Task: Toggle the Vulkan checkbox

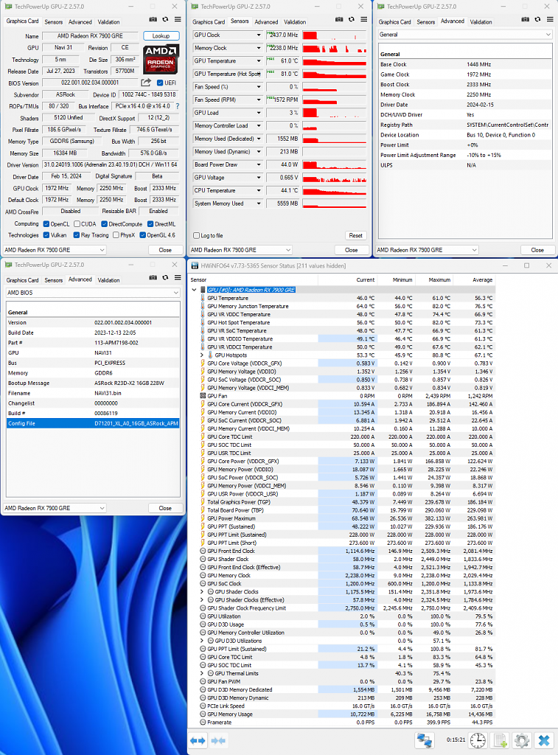Action: pyautogui.click(x=46, y=235)
